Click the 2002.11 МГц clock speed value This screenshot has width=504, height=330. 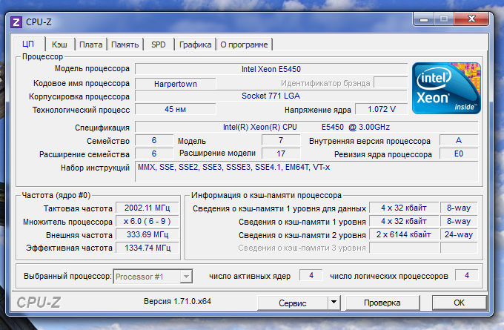point(147,208)
